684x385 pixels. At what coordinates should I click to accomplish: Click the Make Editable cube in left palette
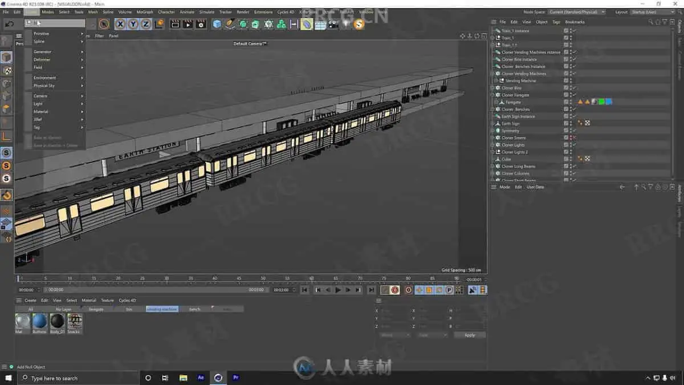coord(6,58)
